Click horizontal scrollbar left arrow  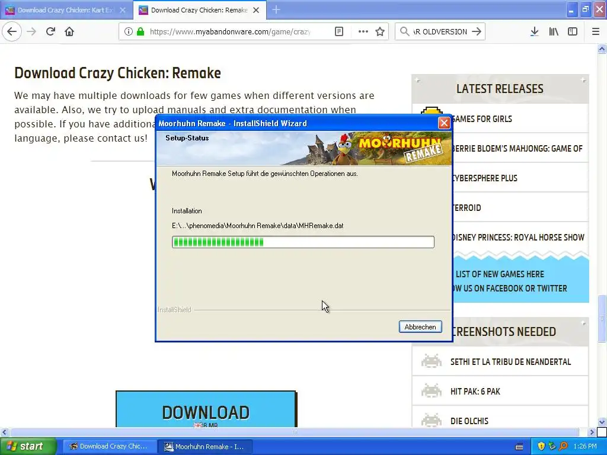pyautogui.click(x=4, y=432)
